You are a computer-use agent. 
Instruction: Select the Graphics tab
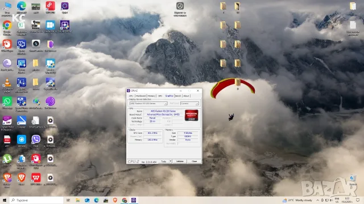(x=169, y=96)
